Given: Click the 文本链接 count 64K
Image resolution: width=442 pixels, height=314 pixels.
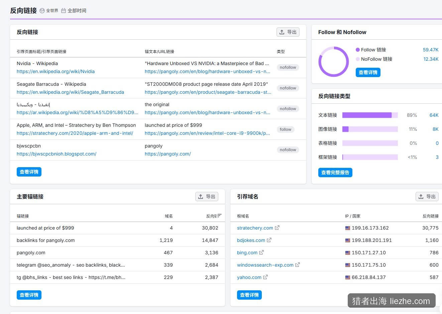Looking at the screenshot, I should (x=434, y=115).
